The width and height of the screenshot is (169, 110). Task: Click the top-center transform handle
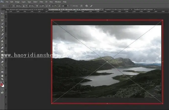click(x=107, y=20)
